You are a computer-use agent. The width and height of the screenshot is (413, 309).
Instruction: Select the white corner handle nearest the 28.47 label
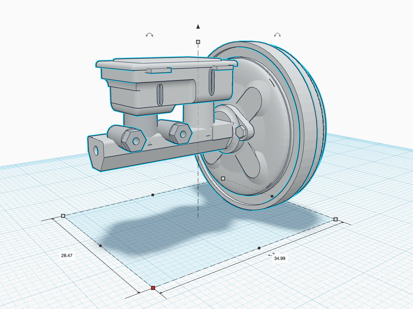click(63, 216)
